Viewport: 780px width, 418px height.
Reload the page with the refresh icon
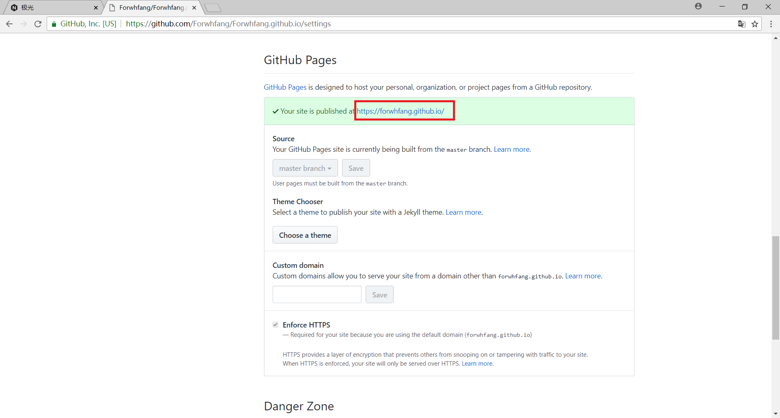(x=38, y=24)
